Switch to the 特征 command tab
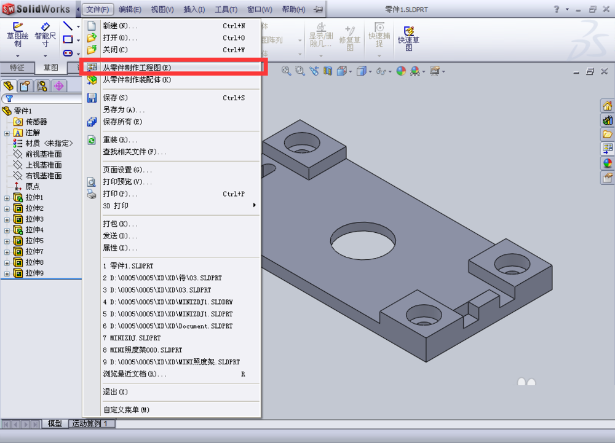The width and height of the screenshot is (615, 443). tap(17, 68)
